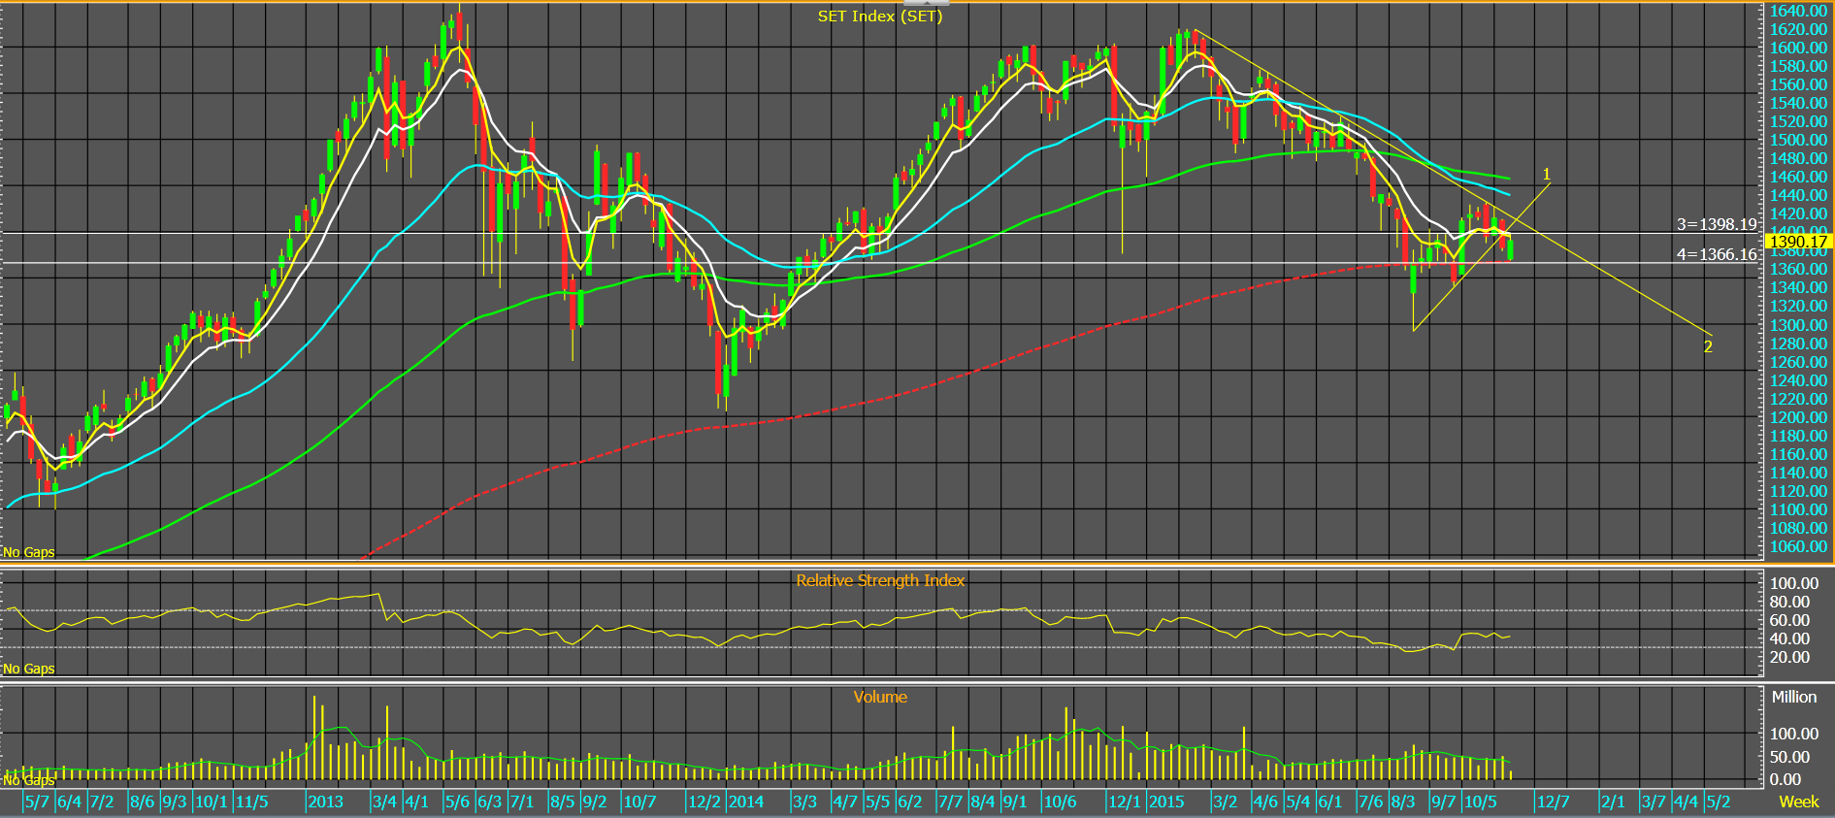Select the 9/1 date on the time axis
This screenshot has height=818, width=1835.
coord(1014,802)
